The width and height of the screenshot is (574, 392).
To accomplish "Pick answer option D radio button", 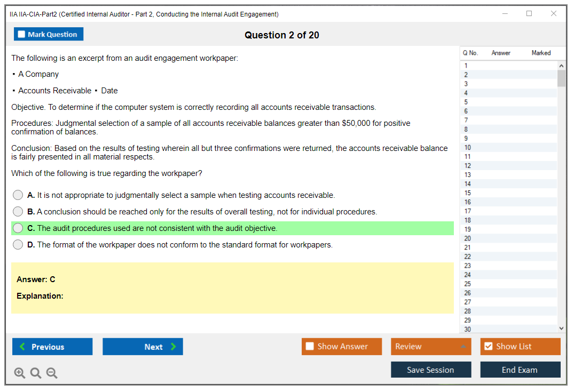I will [x=18, y=245].
